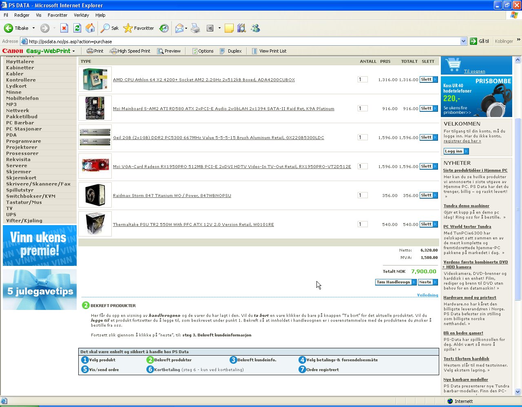Click the Koss UR40 Prisbombe ad
The image size is (522, 407).
476,97
